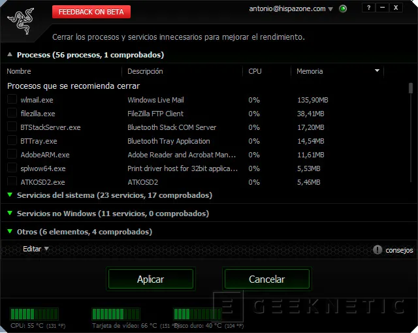The image size is (418, 333).
Task: Click the Disco duro temperature gauge
Action: pos(197,314)
